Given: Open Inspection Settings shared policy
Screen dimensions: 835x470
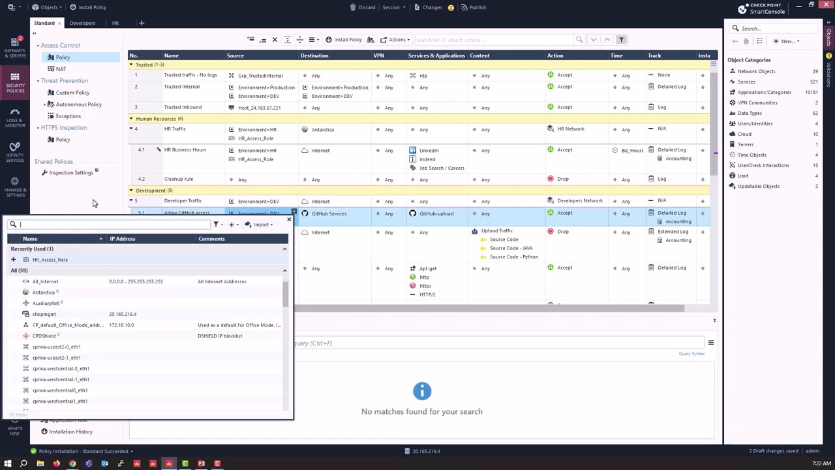Looking at the screenshot, I should (71, 173).
